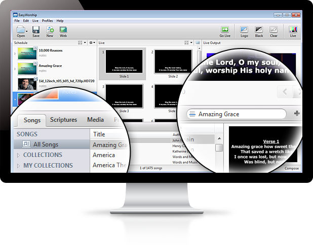313x245 pixels.
Task: Expand the COLLECTIONS tree node
Action: tap(18, 155)
